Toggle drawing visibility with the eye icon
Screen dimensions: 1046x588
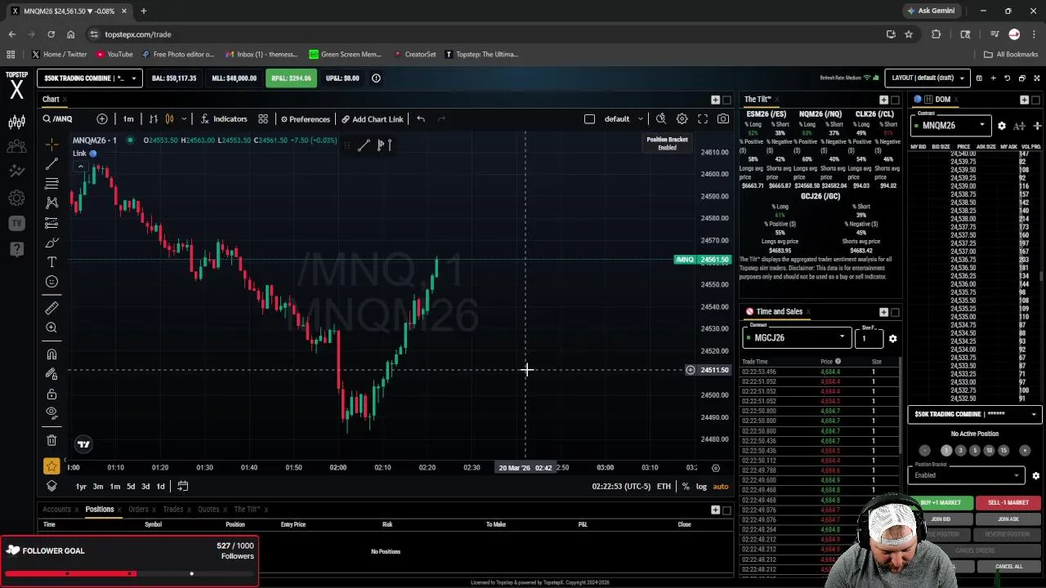point(51,413)
